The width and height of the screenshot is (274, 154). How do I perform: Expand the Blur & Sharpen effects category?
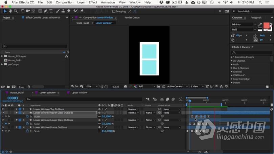[x=231, y=68]
